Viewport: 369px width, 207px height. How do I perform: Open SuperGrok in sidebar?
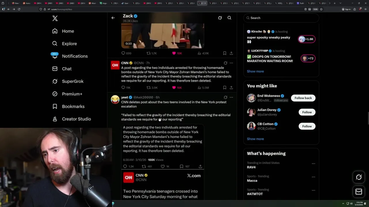68,81
